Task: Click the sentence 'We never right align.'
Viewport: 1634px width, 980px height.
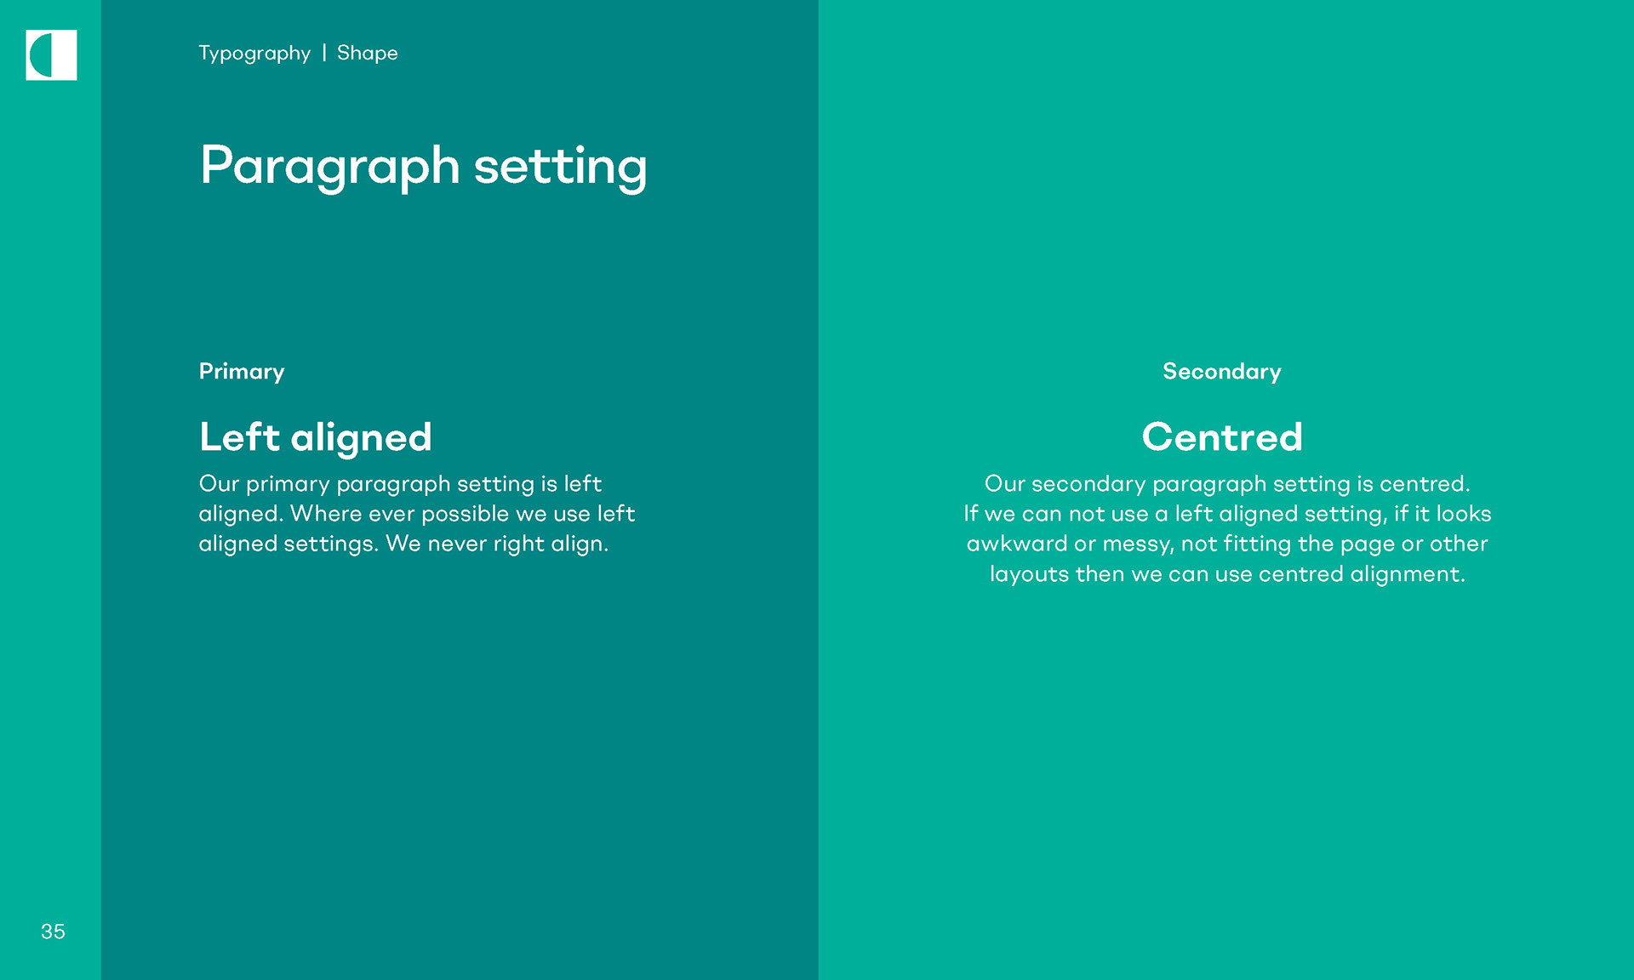Action: pyautogui.click(x=497, y=544)
